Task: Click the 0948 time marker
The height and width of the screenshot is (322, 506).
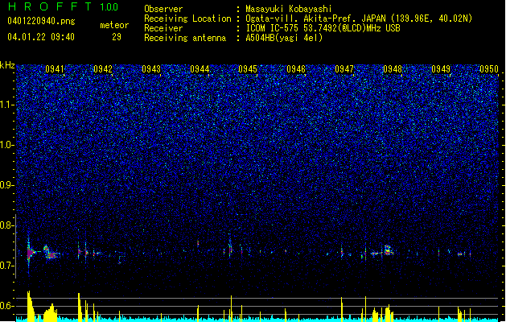Action: (393, 69)
